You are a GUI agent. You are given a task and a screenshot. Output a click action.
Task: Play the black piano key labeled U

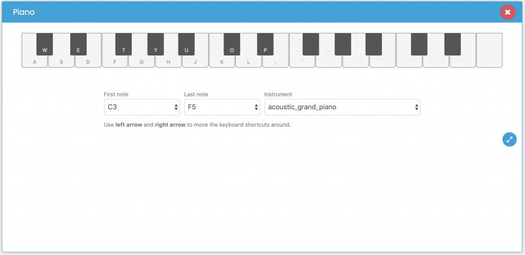click(187, 44)
